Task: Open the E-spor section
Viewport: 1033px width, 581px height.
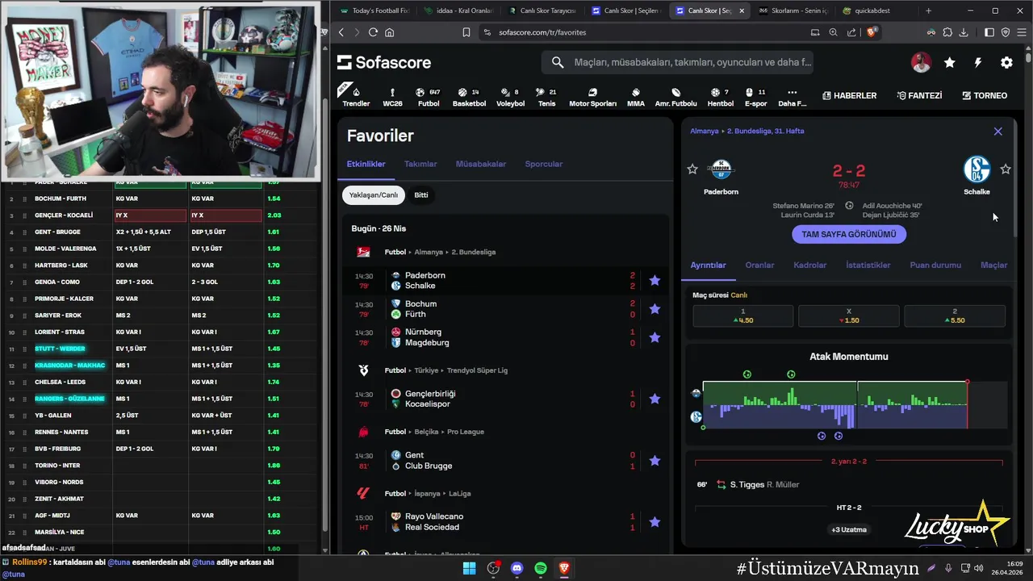Action: click(755, 97)
